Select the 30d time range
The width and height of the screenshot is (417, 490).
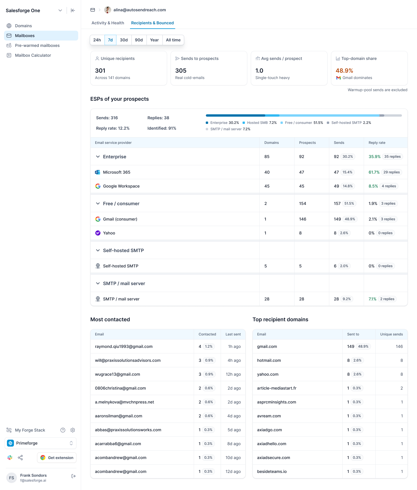[124, 40]
